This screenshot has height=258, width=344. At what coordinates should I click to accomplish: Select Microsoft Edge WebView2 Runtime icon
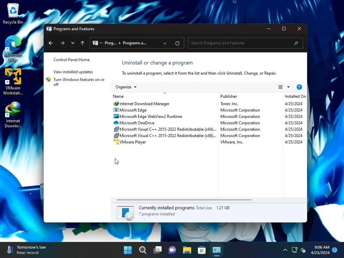tap(116, 116)
